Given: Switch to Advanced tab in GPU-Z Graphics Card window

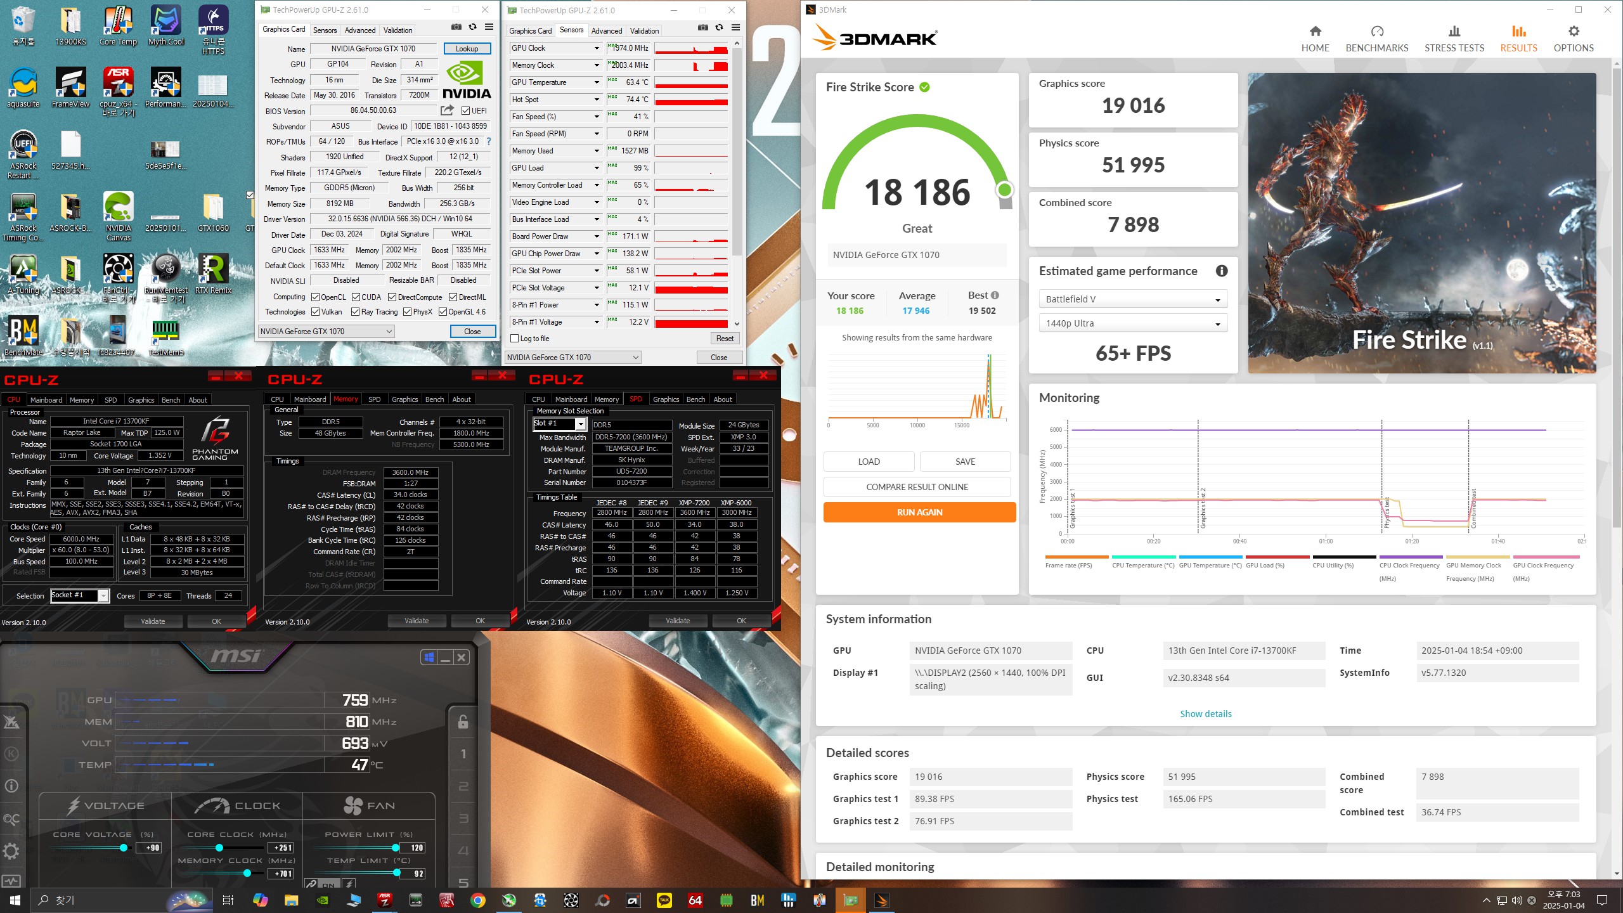Looking at the screenshot, I should 359,30.
